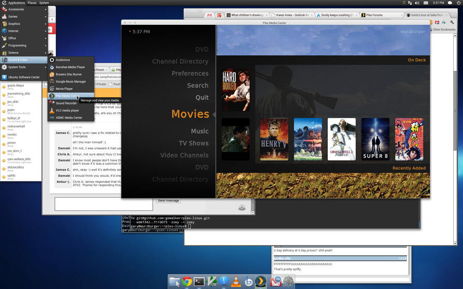Click the Plex icon in the dock
The width and height of the screenshot is (463, 289).
click(x=261, y=282)
